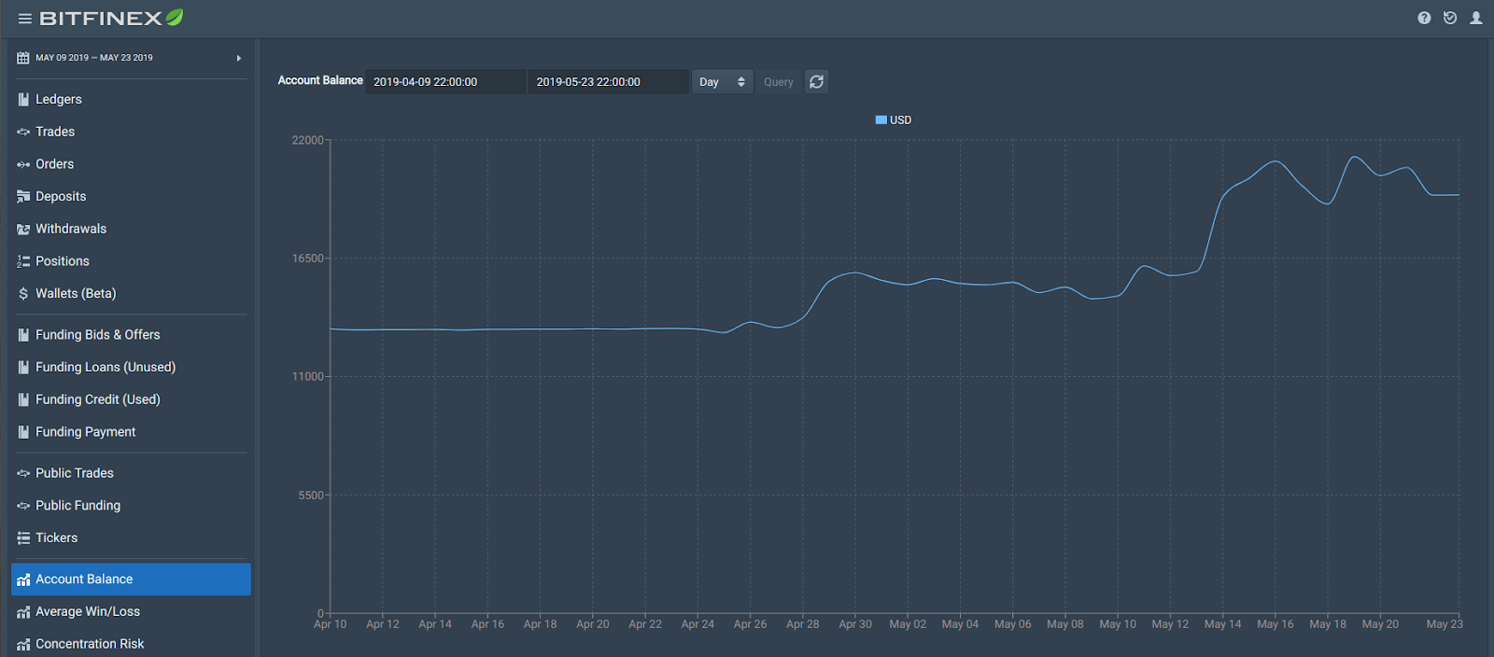The width and height of the screenshot is (1494, 657).
Task: Click the hamburger menu icon
Action: (25, 19)
